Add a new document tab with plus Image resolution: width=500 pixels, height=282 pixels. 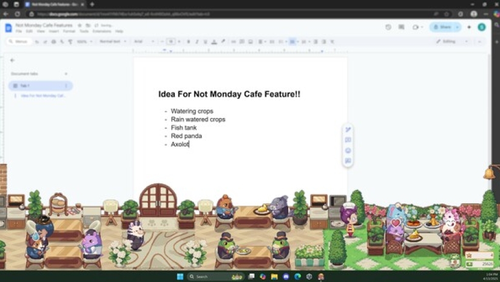(66, 74)
